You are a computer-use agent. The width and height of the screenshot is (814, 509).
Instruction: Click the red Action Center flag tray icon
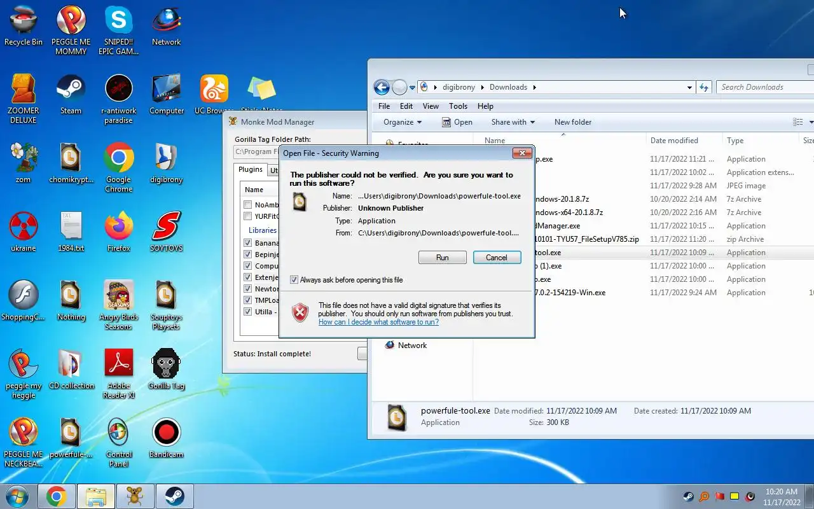(719, 496)
